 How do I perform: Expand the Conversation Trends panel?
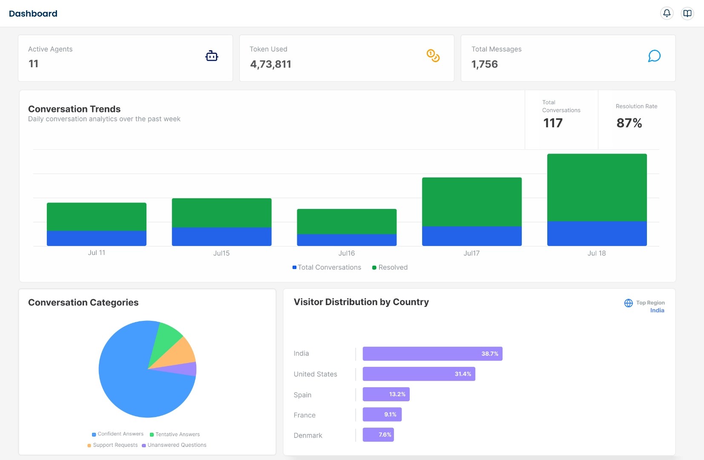point(74,109)
